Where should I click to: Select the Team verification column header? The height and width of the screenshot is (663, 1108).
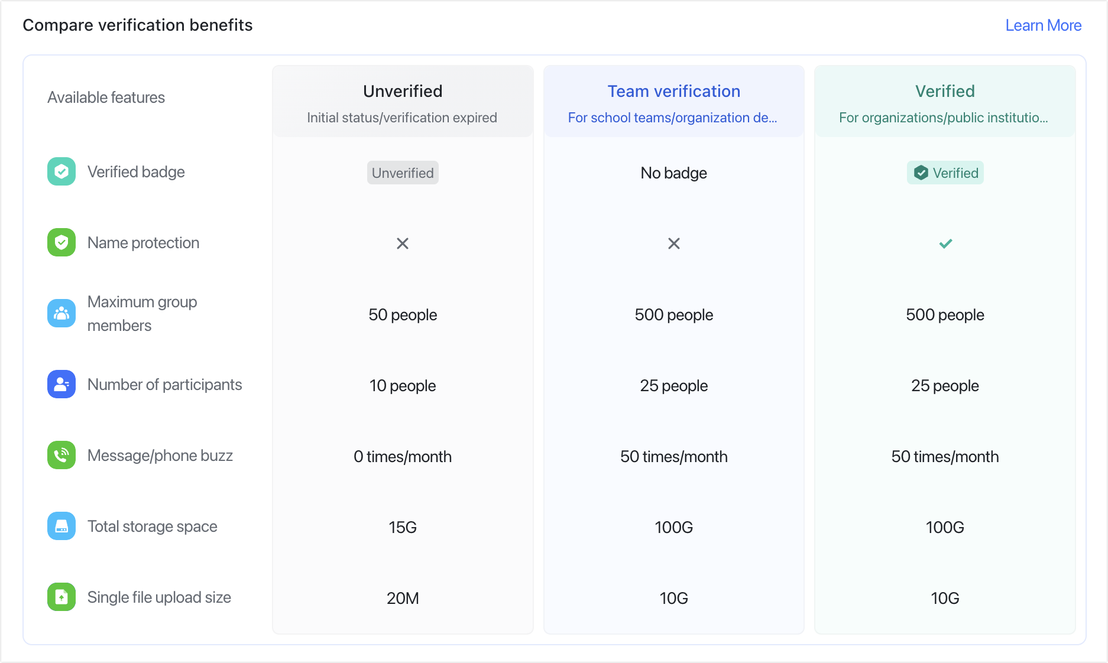pyautogui.click(x=673, y=91)
